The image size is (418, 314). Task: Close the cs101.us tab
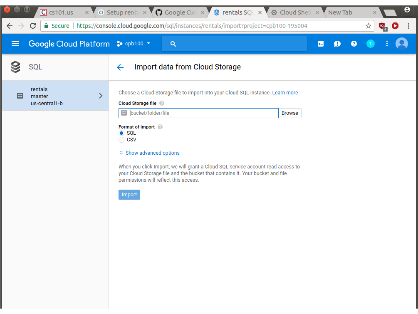[87, 12]
